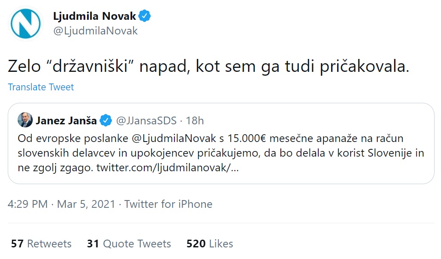Click the main tweet text starting with "Zelo"
The height and width of the screenshot is (259, 441).
tap(208, 67)
